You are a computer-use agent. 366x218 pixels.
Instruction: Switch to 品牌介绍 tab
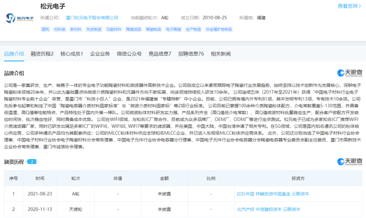point(14,54)
